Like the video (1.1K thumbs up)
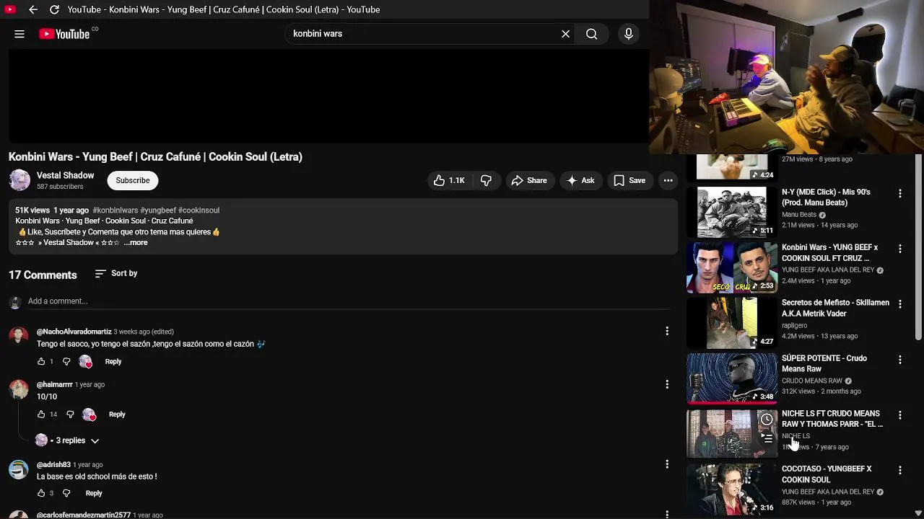This screenshot has width=924, height=519. tap(449, 181)
